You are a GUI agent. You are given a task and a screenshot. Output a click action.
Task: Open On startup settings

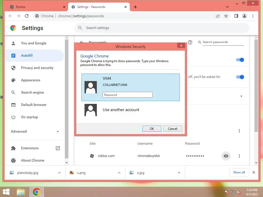pyautogui.click(x=34, y=117)
